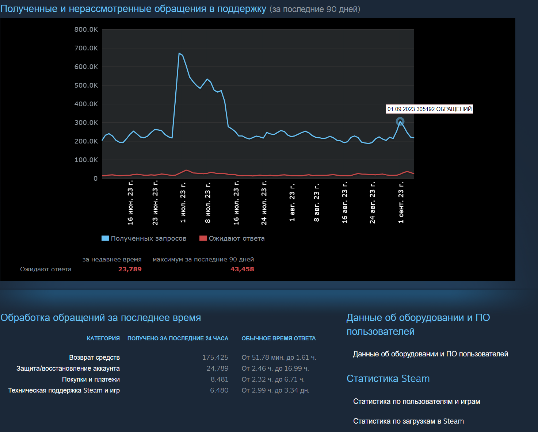Click 'От 51.78 мин. до 1.61 ч.' response time
The width and height of the screenshot is (538, 432).
pyautogui.click(x=279, y=358)
